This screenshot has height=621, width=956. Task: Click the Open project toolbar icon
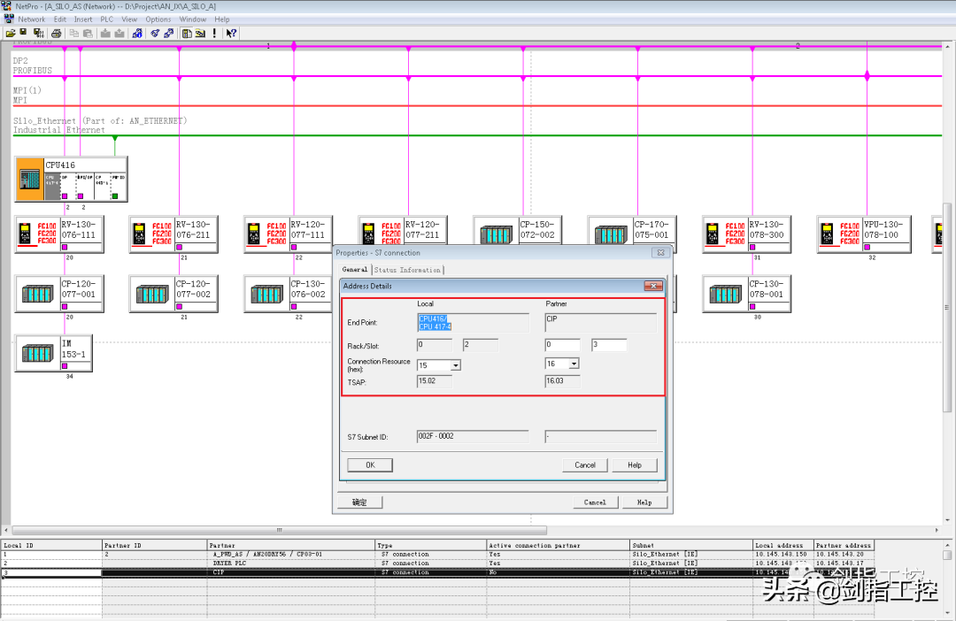click(x=11, y=34)
